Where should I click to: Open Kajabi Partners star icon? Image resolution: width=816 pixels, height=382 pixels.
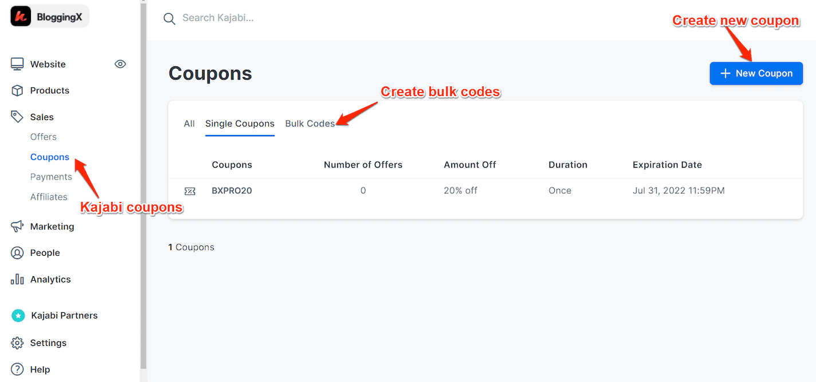[17, 315]
